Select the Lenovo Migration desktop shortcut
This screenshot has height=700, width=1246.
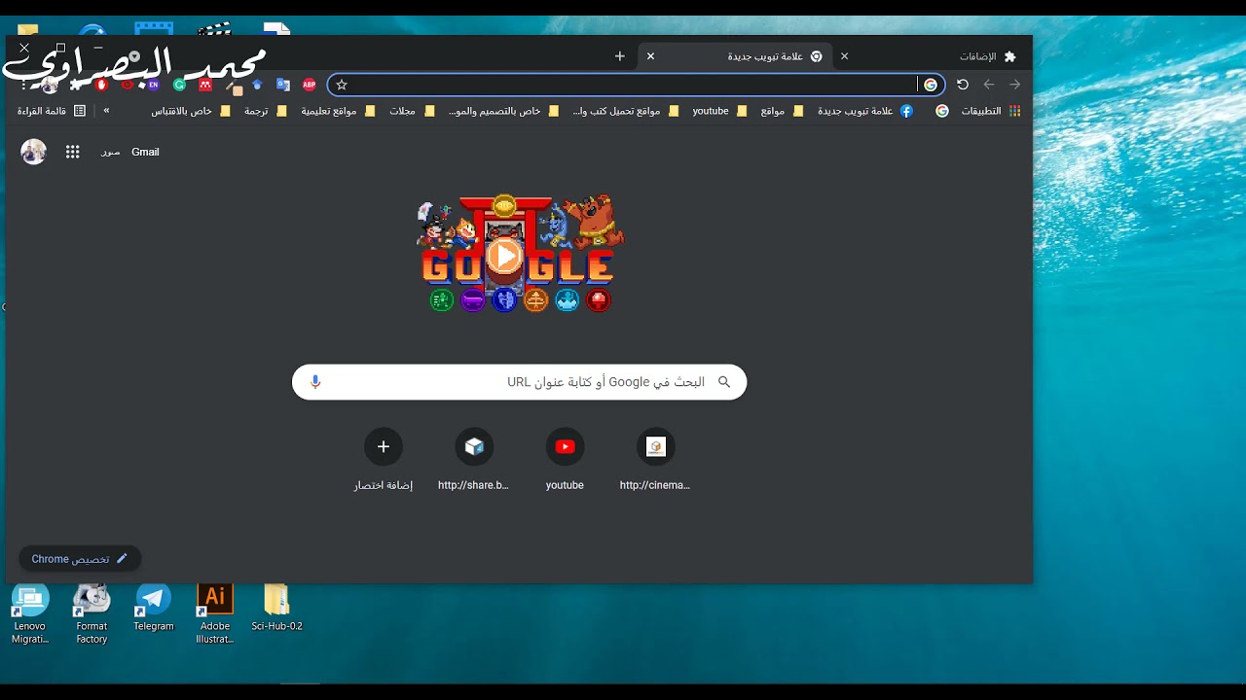pyautogui.click(x=30, y=614)
